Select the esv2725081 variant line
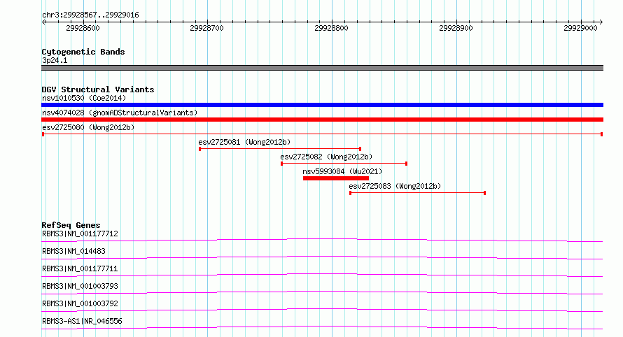 pyautogui.click(x=280, y=149)
